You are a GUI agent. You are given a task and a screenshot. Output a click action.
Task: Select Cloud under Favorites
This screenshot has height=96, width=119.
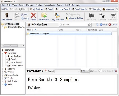point(12,59)
